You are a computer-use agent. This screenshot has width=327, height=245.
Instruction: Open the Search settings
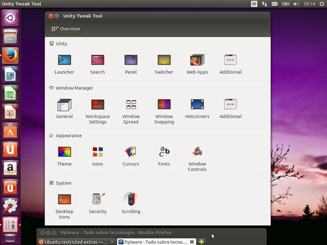tap(98, 64)
